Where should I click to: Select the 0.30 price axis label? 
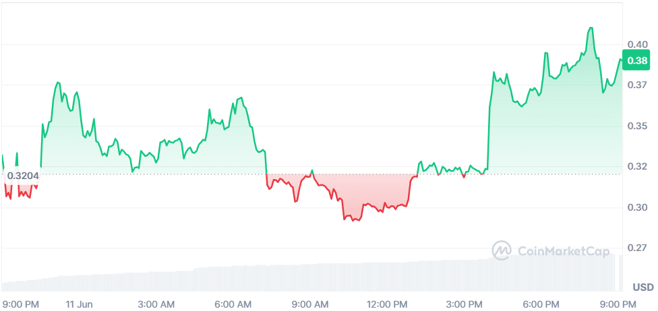[x=637, y=207]
